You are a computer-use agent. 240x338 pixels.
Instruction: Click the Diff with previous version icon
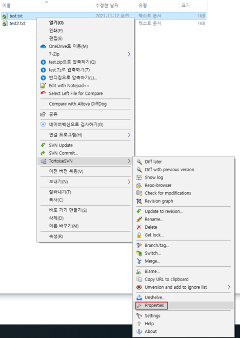[139, 170]
